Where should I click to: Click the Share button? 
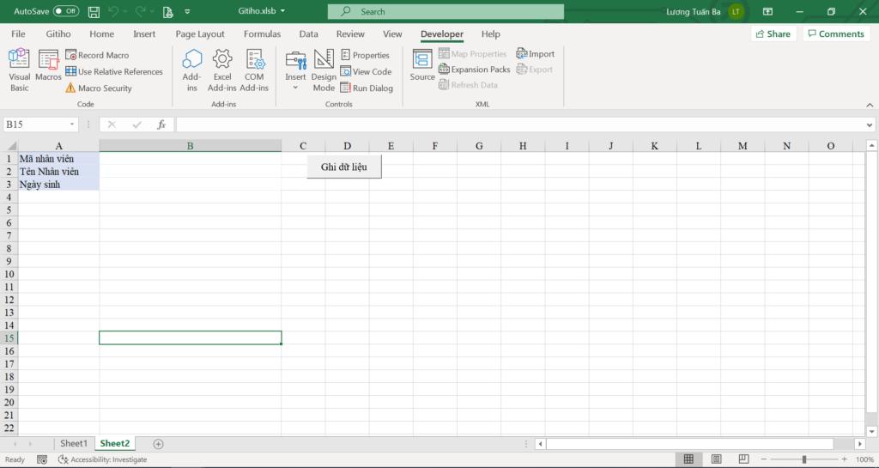point(772,34)
